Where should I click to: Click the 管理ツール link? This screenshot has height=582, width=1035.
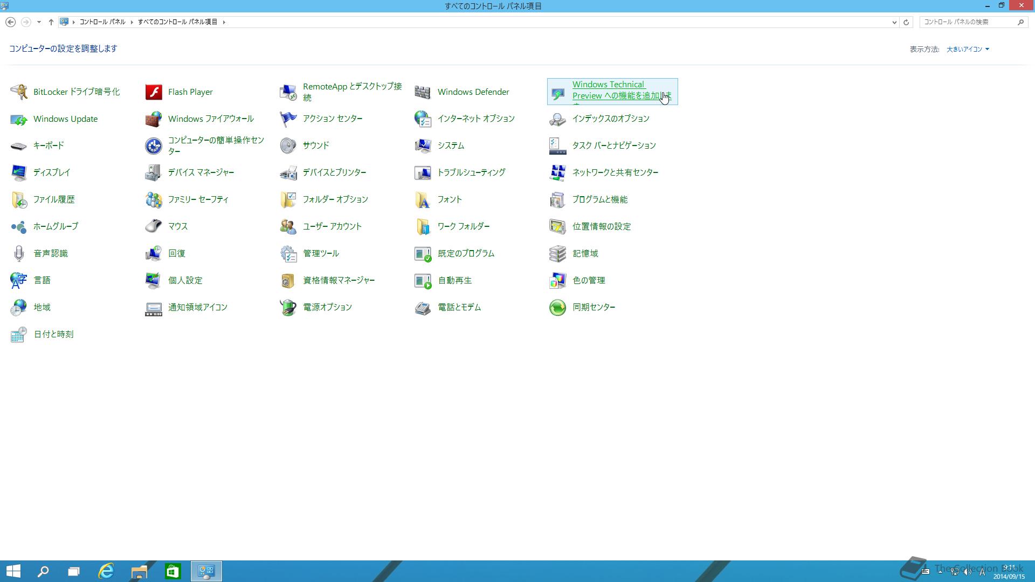[x=321, y=253]
